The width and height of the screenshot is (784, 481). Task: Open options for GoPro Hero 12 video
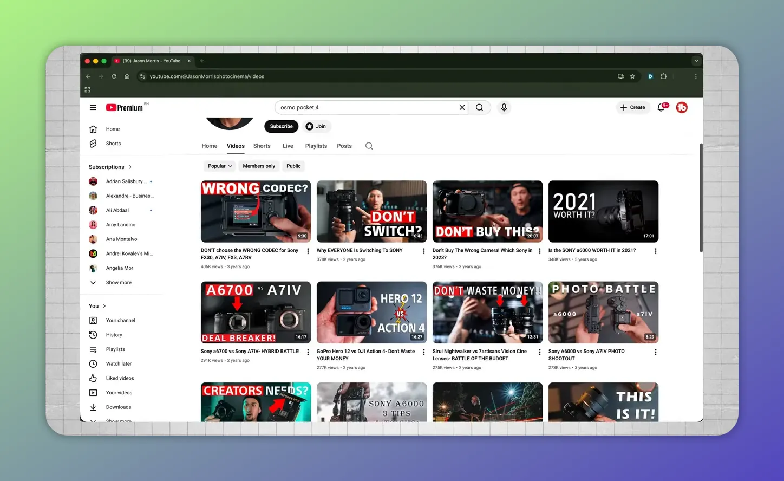pyautogui.click(x=424, y=352)
